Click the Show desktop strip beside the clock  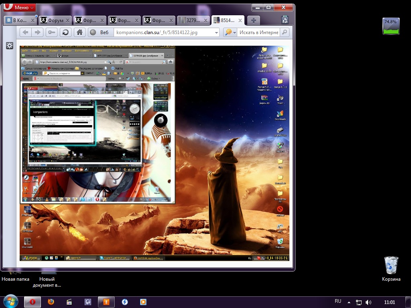409,302
